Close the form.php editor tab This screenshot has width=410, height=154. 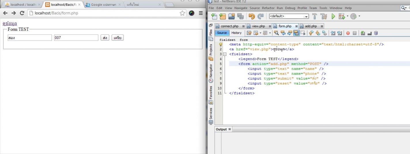tap(296, 26)
